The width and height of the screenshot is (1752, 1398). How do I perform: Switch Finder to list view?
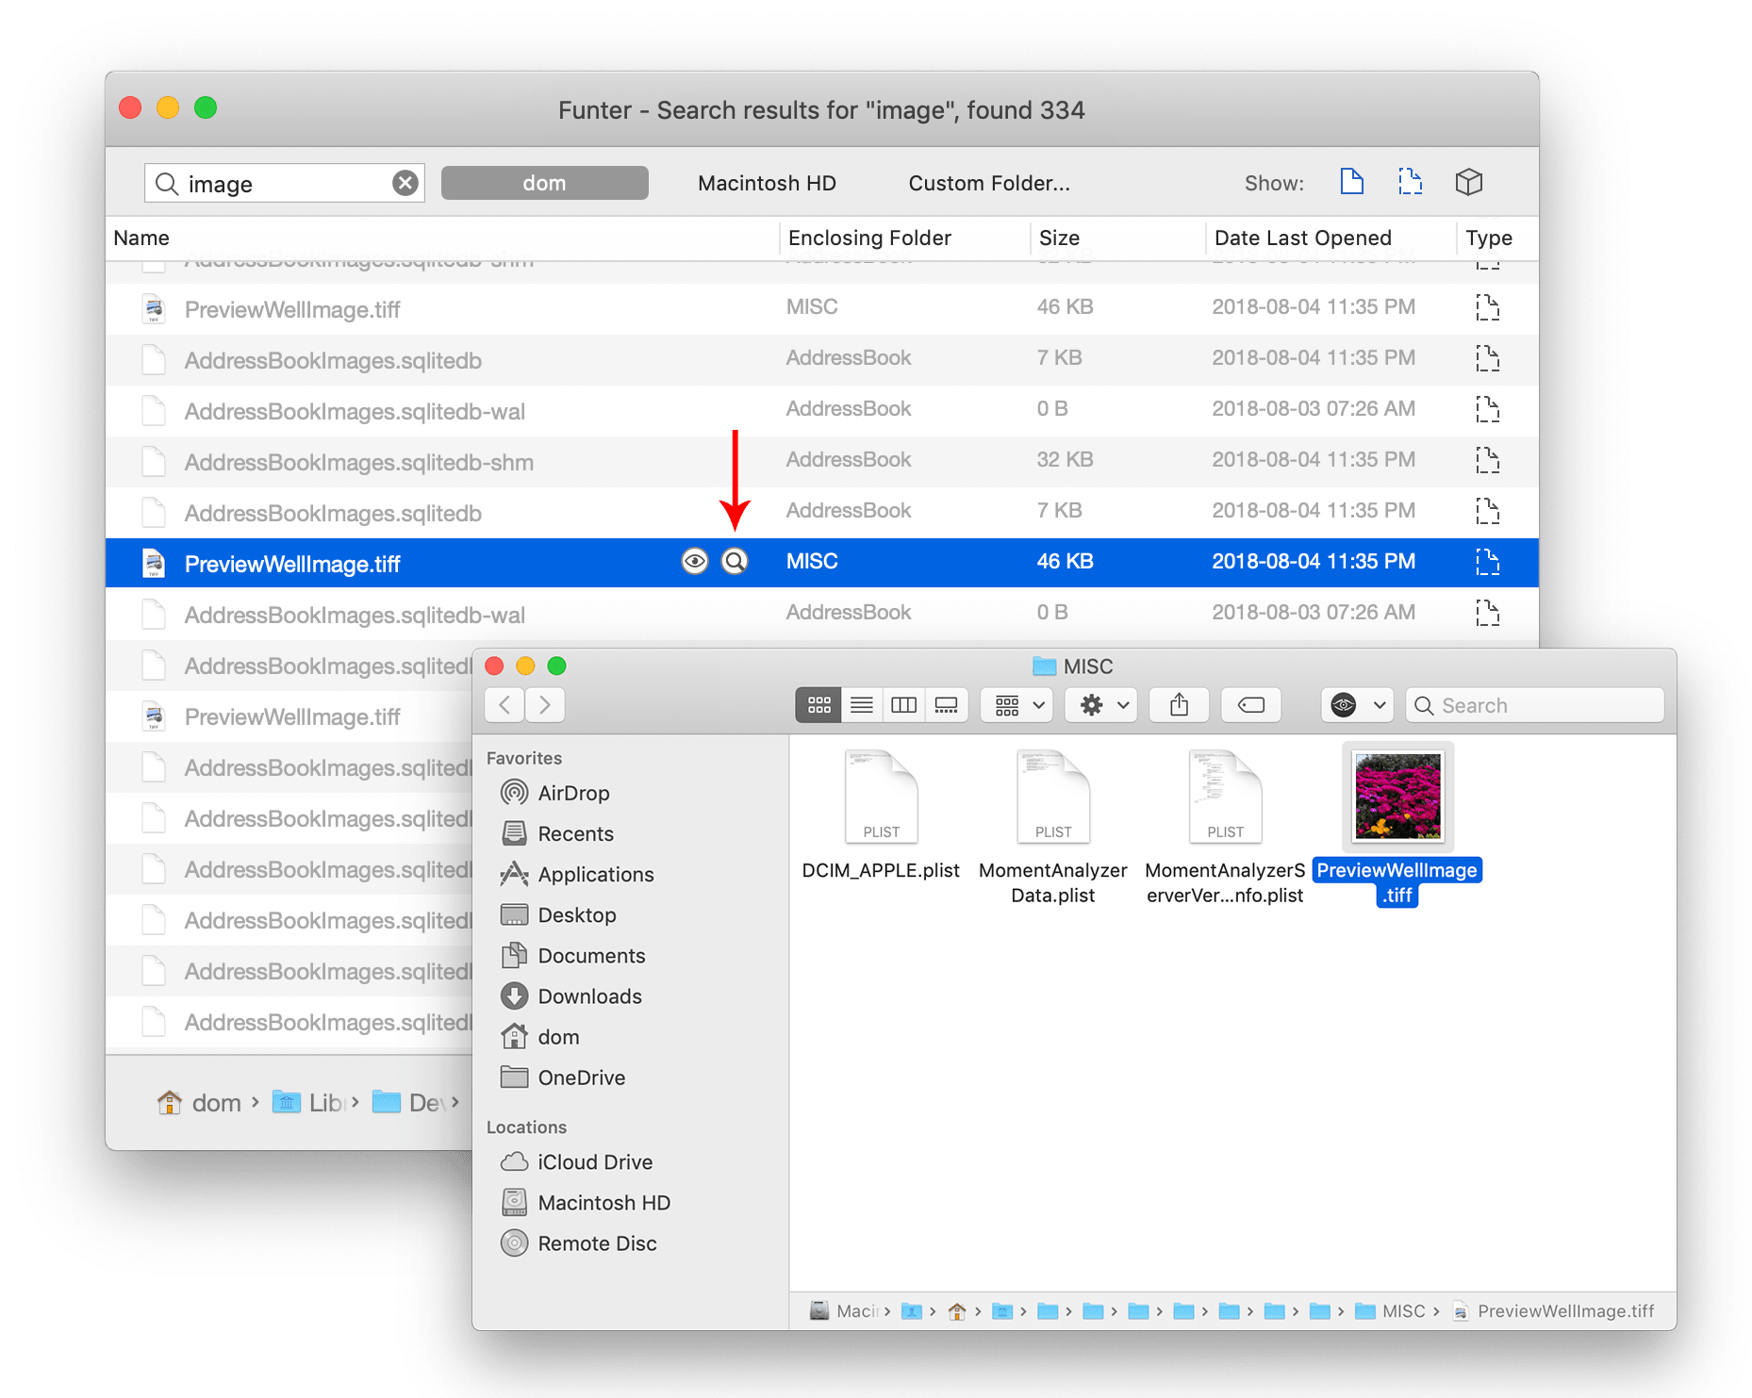click(x=861, y=704)
